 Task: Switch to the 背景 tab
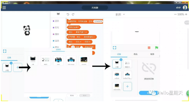(x=152, y=54)
